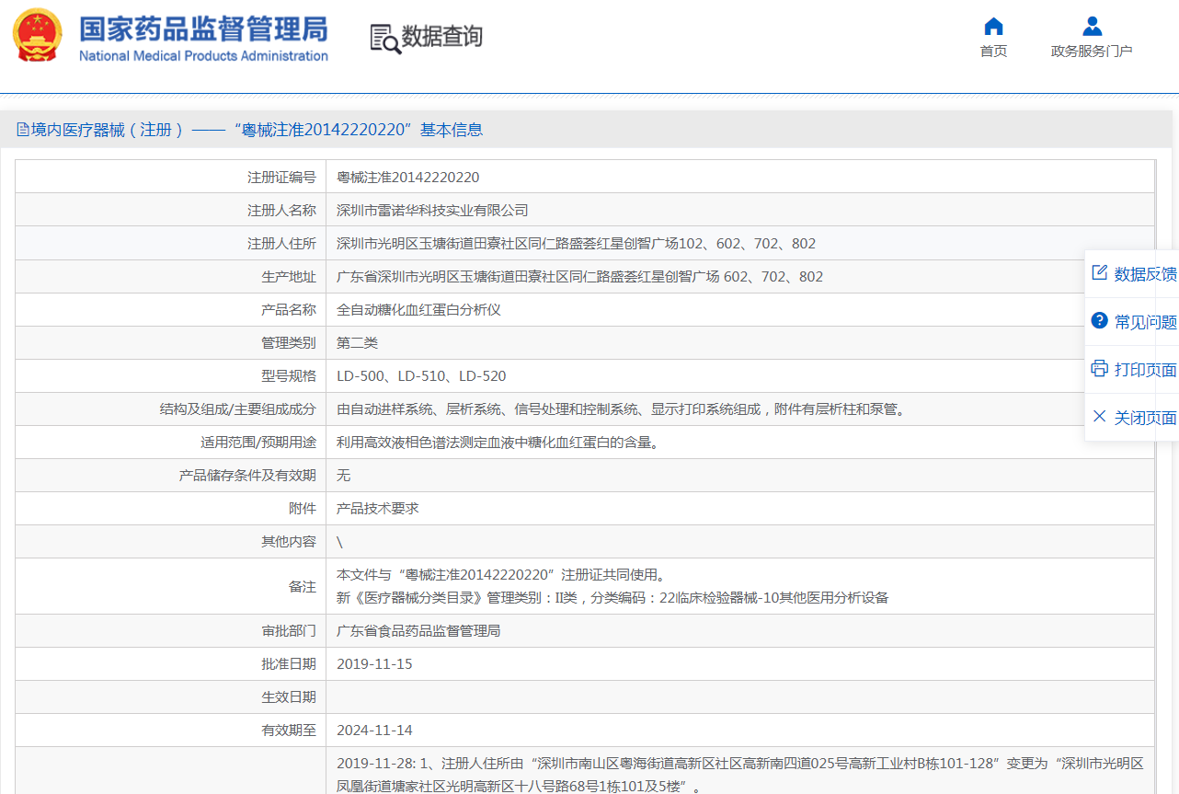Screen dimensions: 1179x794
Task: Click the National Medical Products Administration text
Action: tap(203, 56)
